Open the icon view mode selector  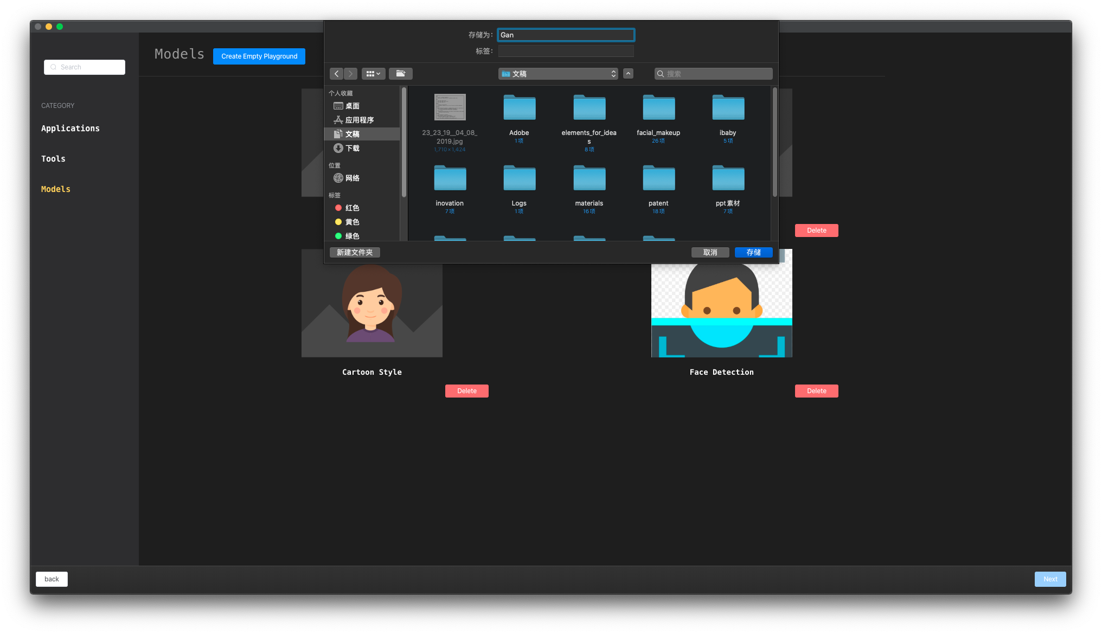tap(373, 74)
